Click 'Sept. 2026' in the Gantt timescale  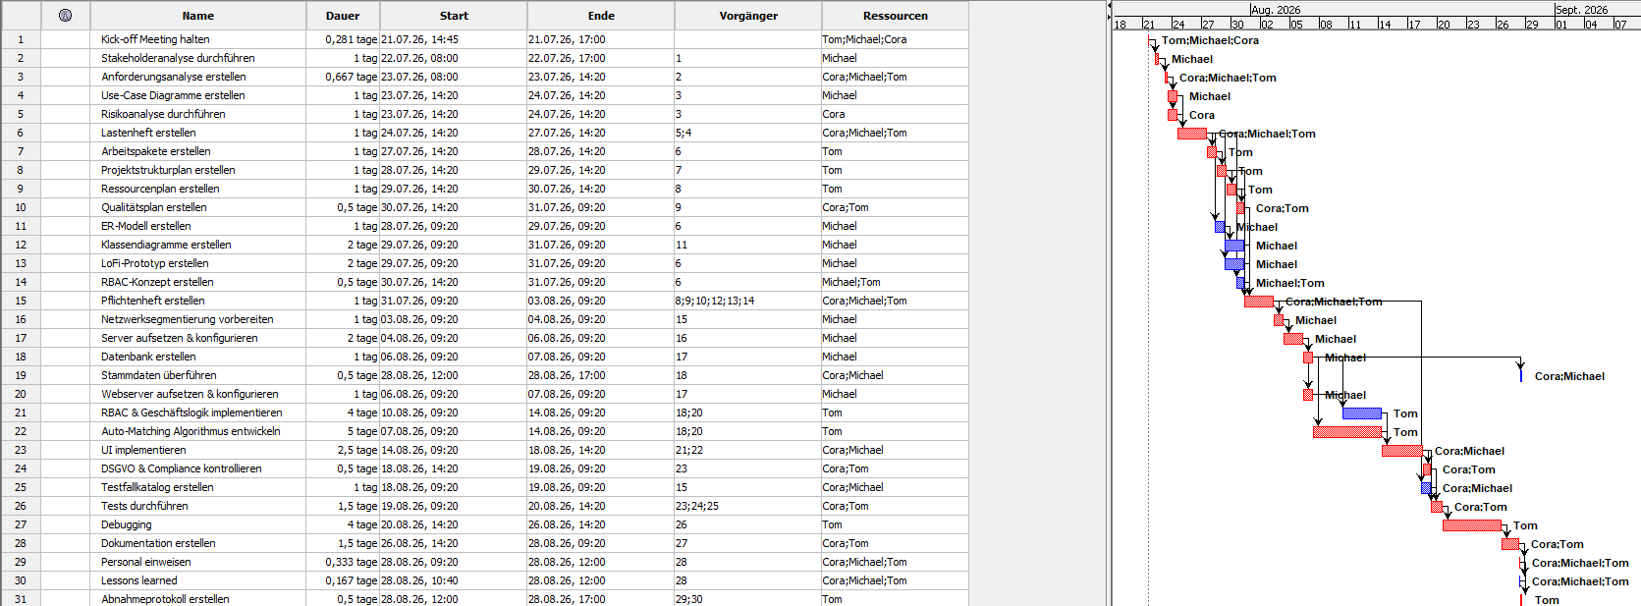[x=1581, y=10]
